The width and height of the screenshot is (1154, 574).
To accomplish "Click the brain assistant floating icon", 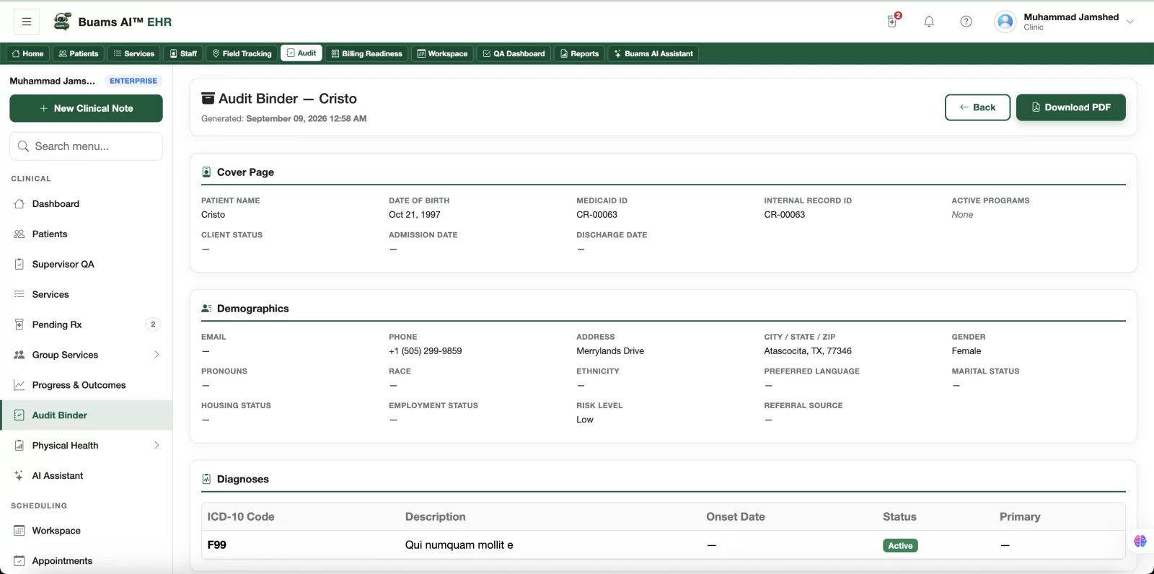I will point(1140,542).
